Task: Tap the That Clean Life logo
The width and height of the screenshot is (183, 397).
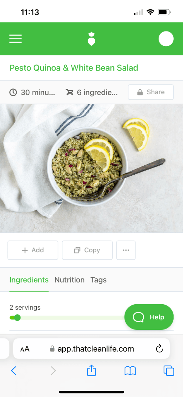Action: pos(91,39)
